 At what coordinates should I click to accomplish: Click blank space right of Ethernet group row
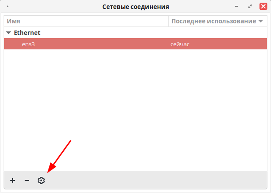(x=154, y=33)
